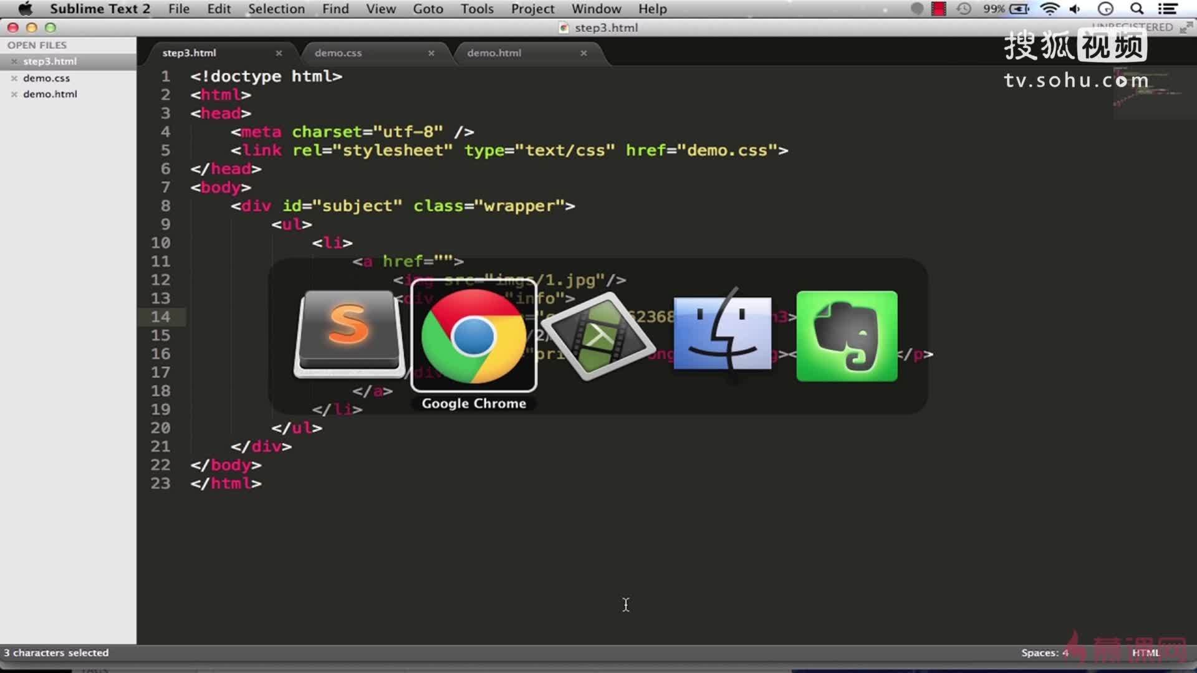Close demo.html in Open Files sidebar
Screen dimensions: 1197x673
[14, 94]
